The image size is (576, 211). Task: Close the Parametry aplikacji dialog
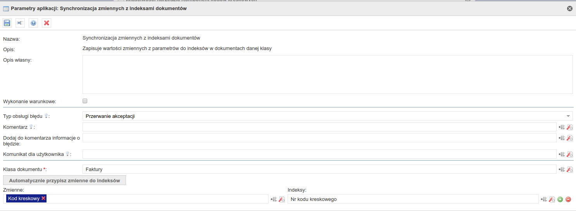point(569,9)
